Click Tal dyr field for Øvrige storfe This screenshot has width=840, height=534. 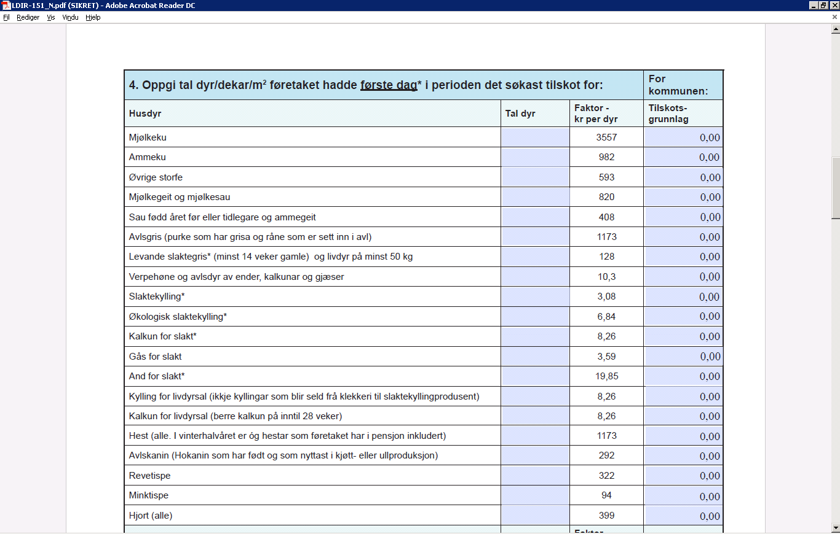[535, 177]
